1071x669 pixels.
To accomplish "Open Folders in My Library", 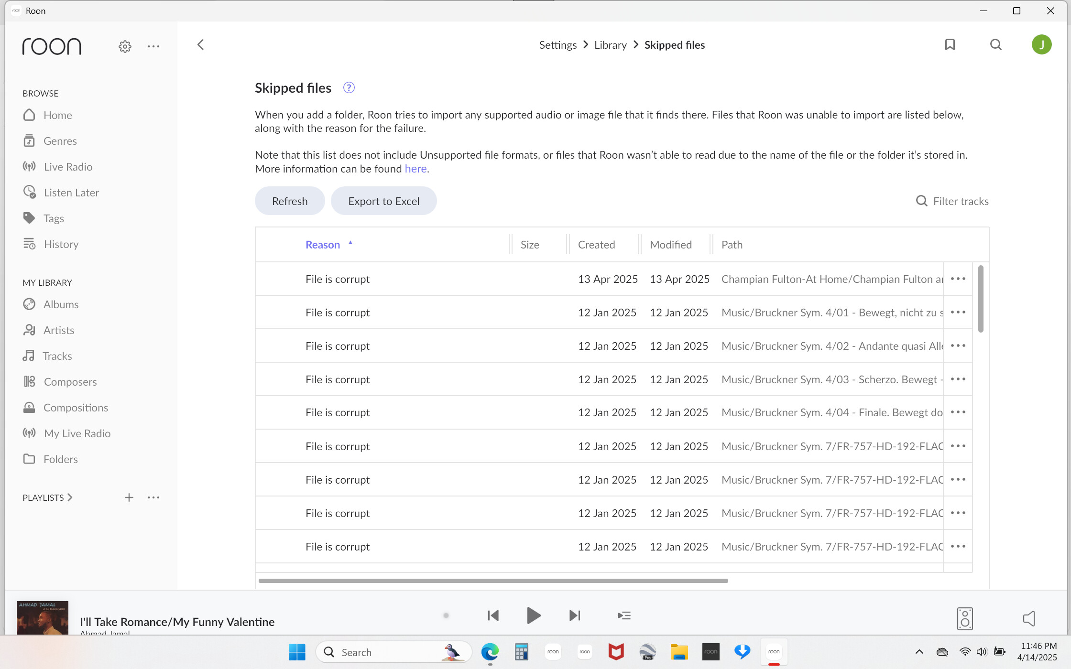I will point(50,459).
